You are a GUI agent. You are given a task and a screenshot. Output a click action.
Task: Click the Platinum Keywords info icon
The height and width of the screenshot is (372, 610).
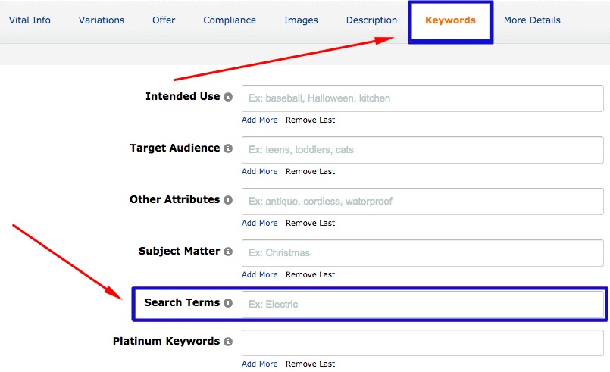(228, 342)
